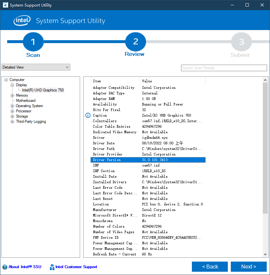The image size is (270, 275).
Task: Select the highlighted Driver Version row
Action: (x=147, y=160)
